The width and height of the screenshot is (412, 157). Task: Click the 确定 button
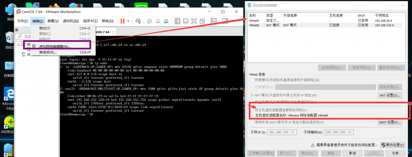point(331,153)
